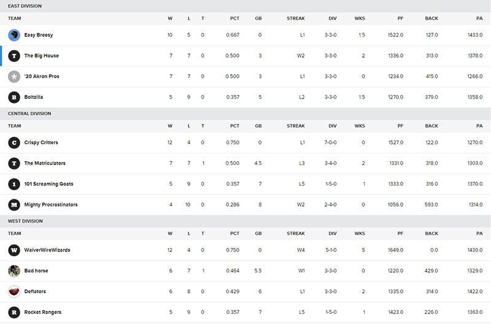
Task: Click the 101 Screaming Goats team icon
Action: click(x=14, y=184)
